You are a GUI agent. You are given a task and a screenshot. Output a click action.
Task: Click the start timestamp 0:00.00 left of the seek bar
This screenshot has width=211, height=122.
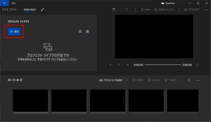[x=138, y=65]
